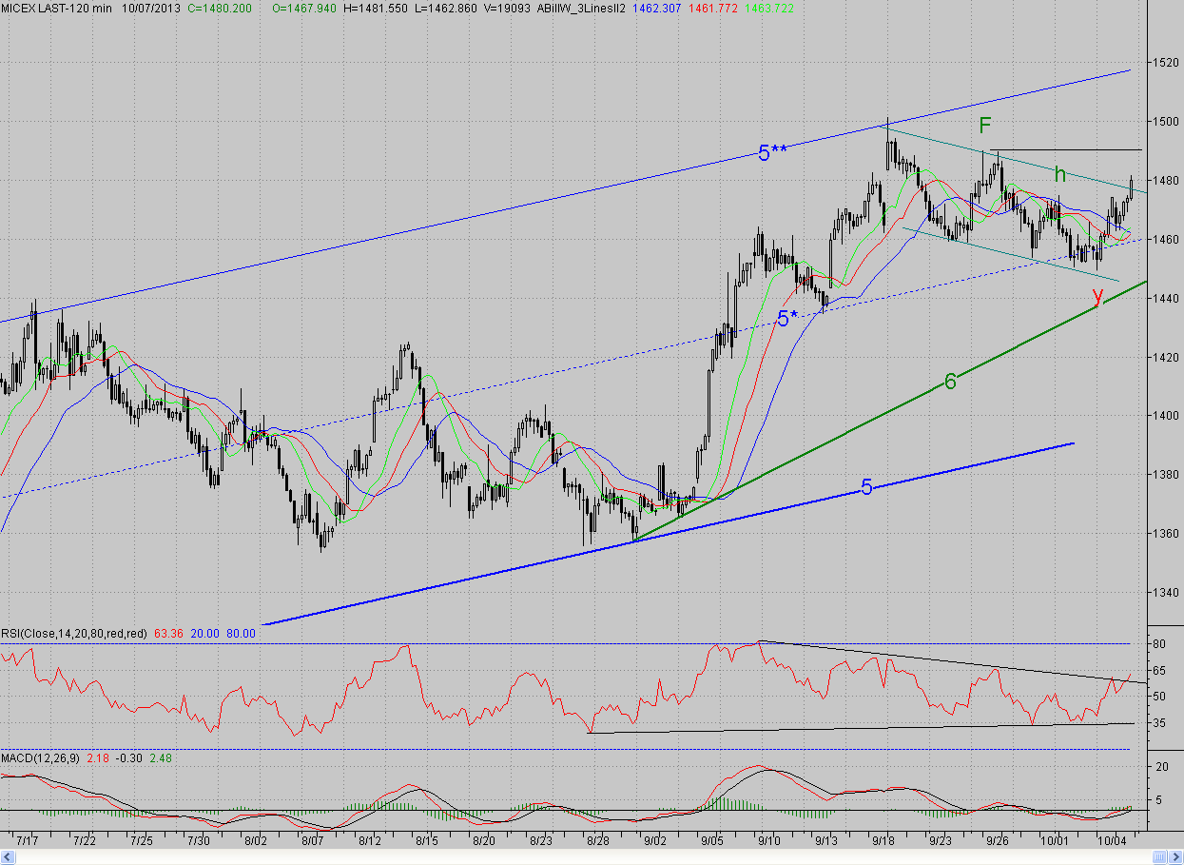Click the 1480 price axis label
This screenshot has height=865, width=1184.
point(1165,181)
